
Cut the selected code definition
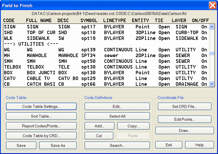(99, 136)
